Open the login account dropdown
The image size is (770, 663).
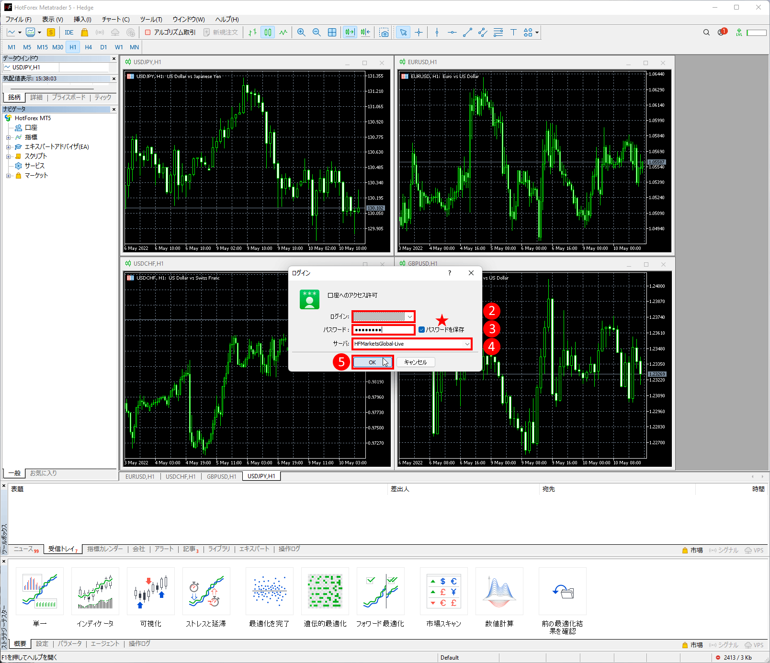[x=409, y=317]
